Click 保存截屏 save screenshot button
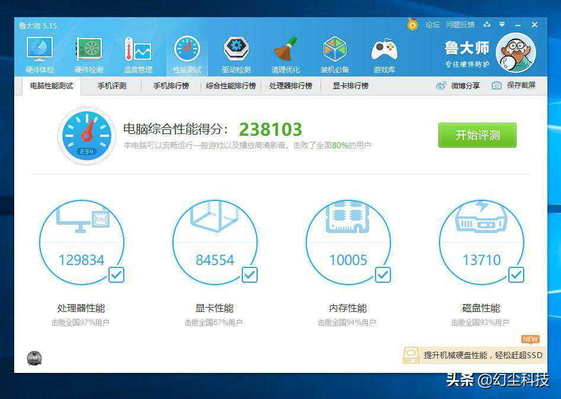This screenshot has height=399, width=561. (x=514, y=85)
